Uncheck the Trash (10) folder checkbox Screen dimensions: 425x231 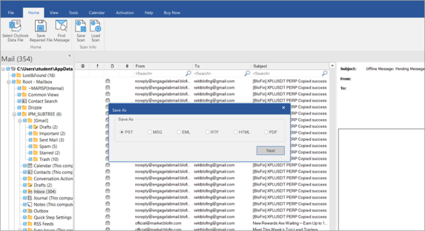click(30, 159)
